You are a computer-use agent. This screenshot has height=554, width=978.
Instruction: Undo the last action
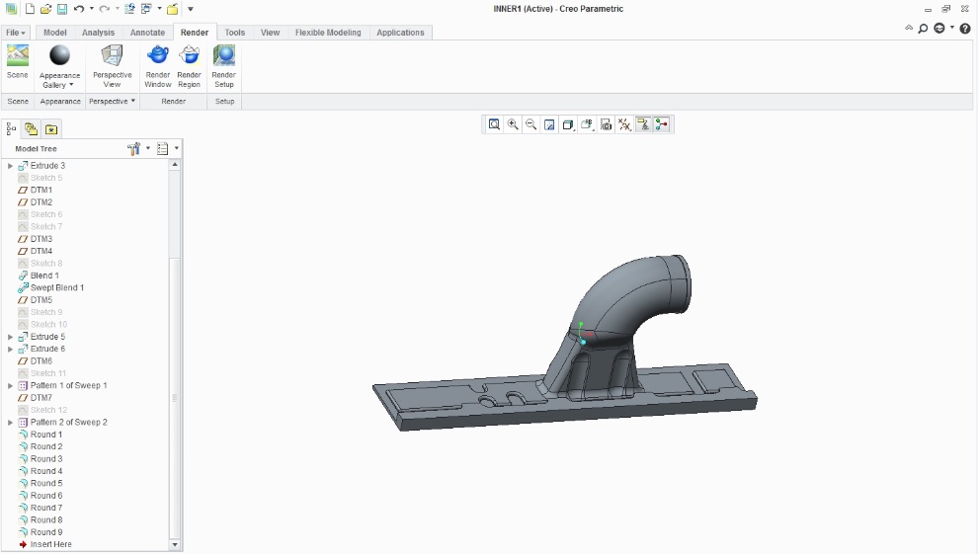click(79, 9)
